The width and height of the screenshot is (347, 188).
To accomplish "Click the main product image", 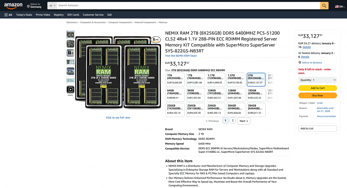I will (118, 72).
